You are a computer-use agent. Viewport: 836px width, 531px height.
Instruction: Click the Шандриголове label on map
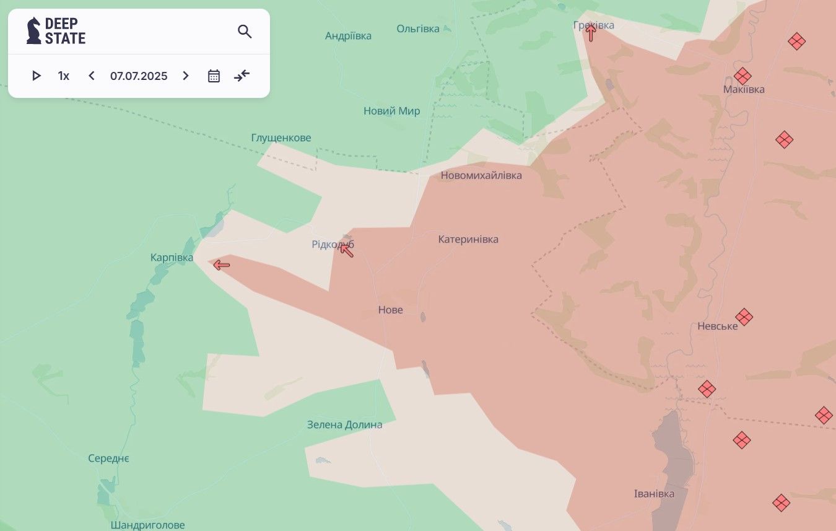tap(149, 525)
